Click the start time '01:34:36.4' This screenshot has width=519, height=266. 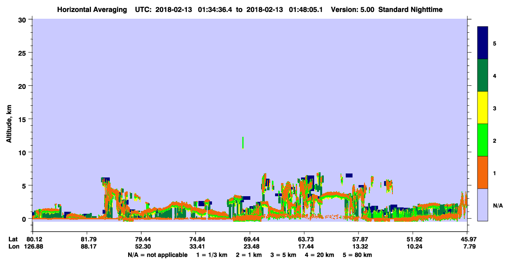point(214,10)
